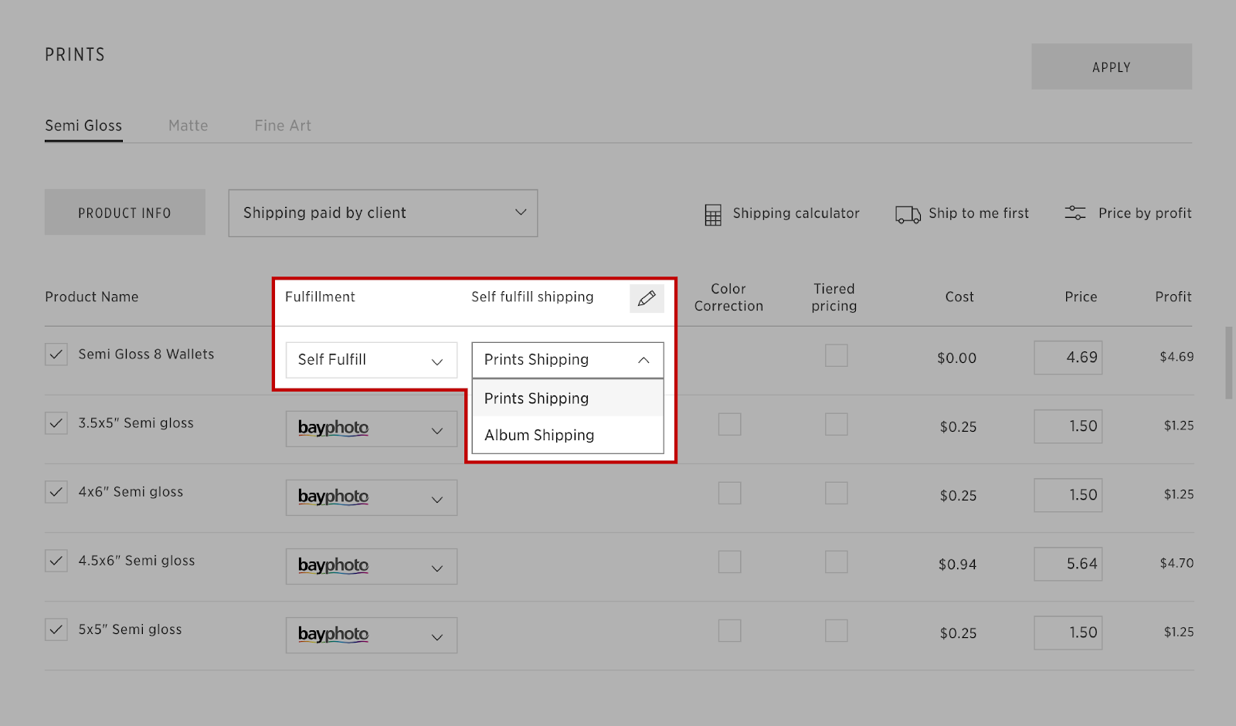The image size is (1236, 726).
Task: Uncheck the 4x6" Semi gloss product checkbox
Action: click(x=56, y=492)
